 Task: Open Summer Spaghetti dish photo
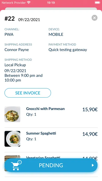12,139
